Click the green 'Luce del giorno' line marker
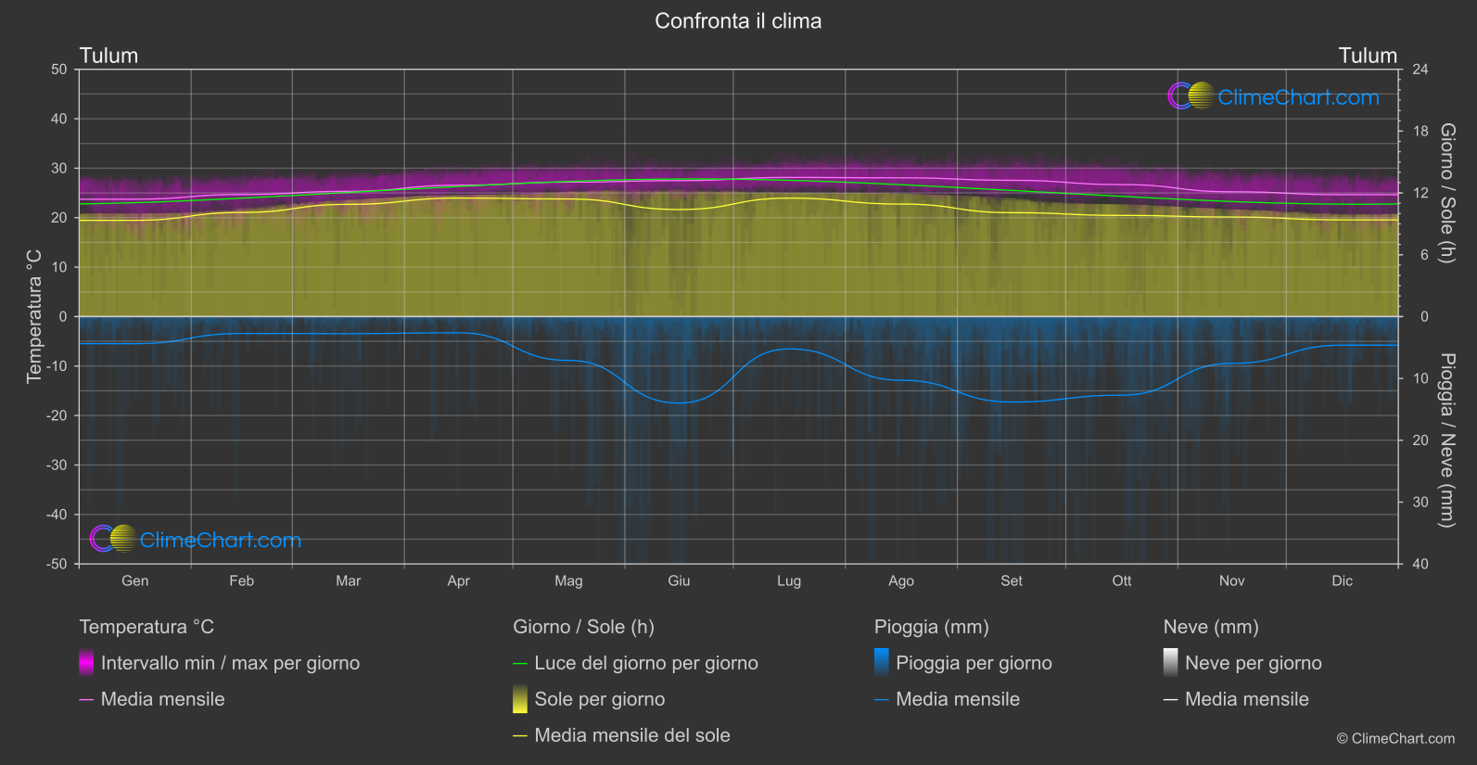The height and width of the screenshot is (765, 1477). tap(520, 664)
